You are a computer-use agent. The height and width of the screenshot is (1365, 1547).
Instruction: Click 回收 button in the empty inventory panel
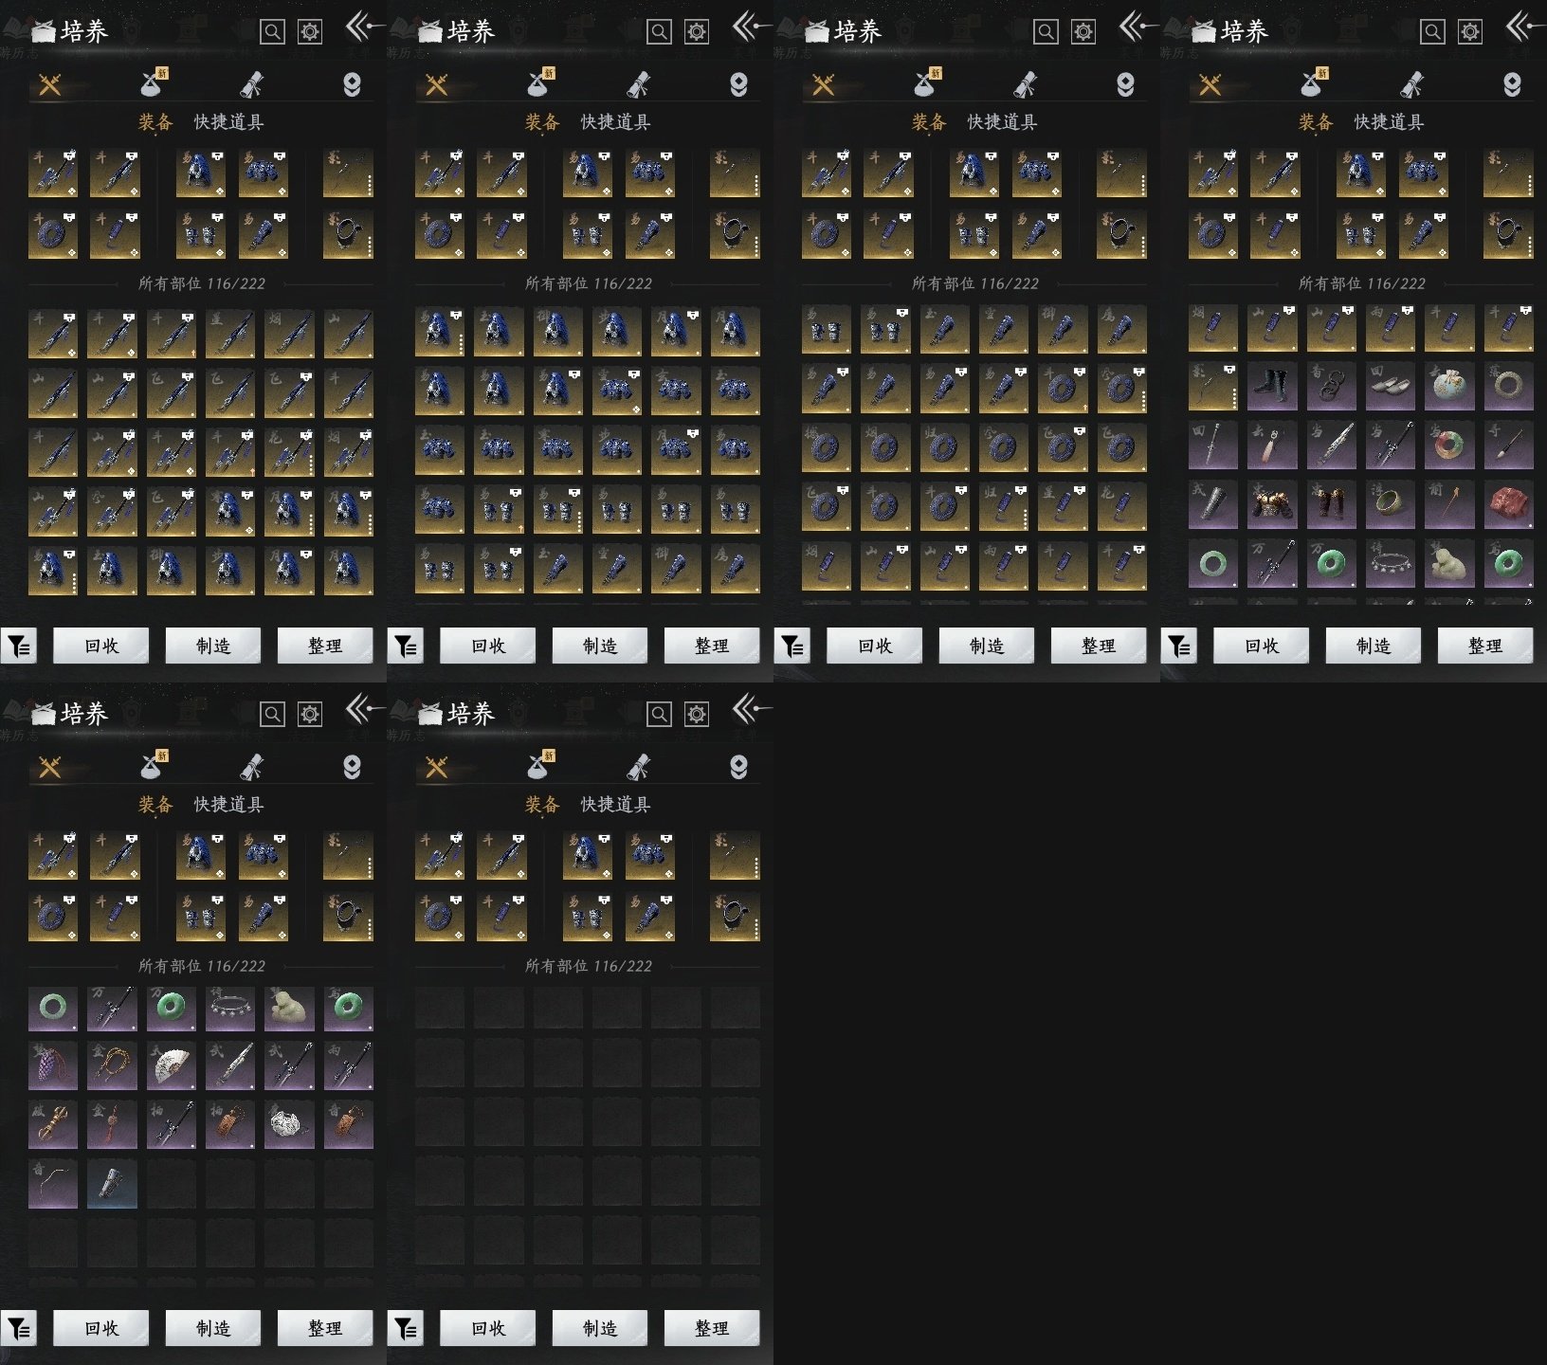pyautogui.click(x=488, y=1329)
